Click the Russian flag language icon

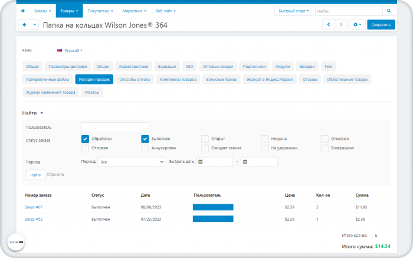[x=60, y=50]
